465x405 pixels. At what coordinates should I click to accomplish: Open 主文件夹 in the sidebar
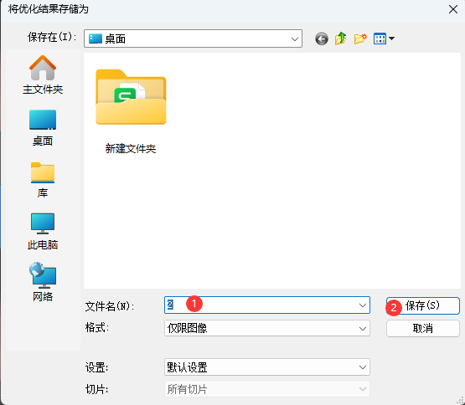point(43,75)
